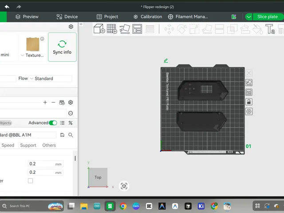Select the Scale tool in the toolbar
The image size is (284, 213).
194,29
